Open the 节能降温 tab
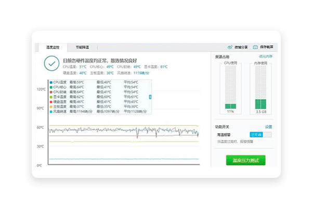 tap(82, 47)
